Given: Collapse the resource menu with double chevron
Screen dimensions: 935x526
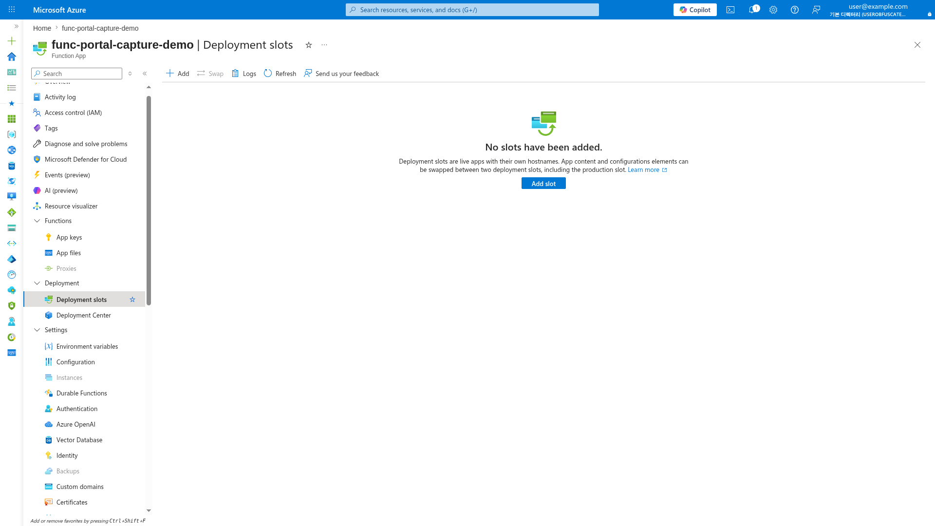Looking at the screenshot, I should [145, 74].
